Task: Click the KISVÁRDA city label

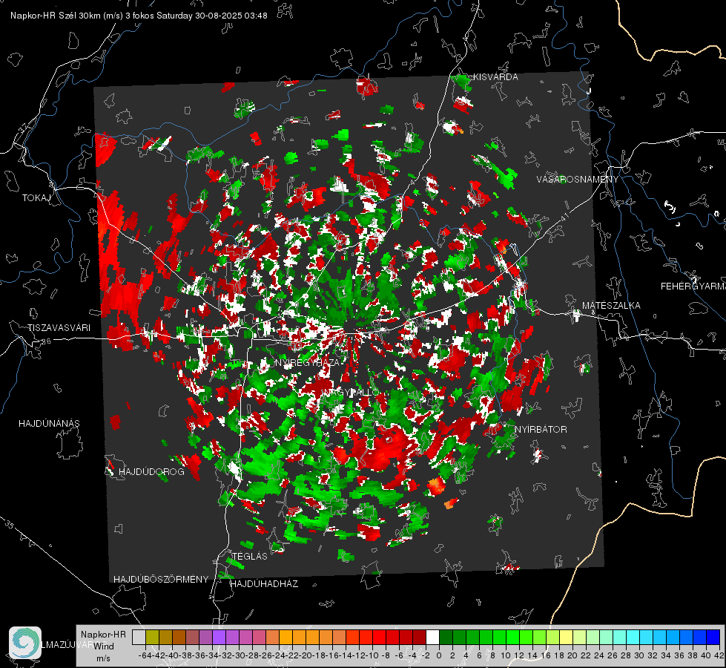Action: (x=495, y=77)
